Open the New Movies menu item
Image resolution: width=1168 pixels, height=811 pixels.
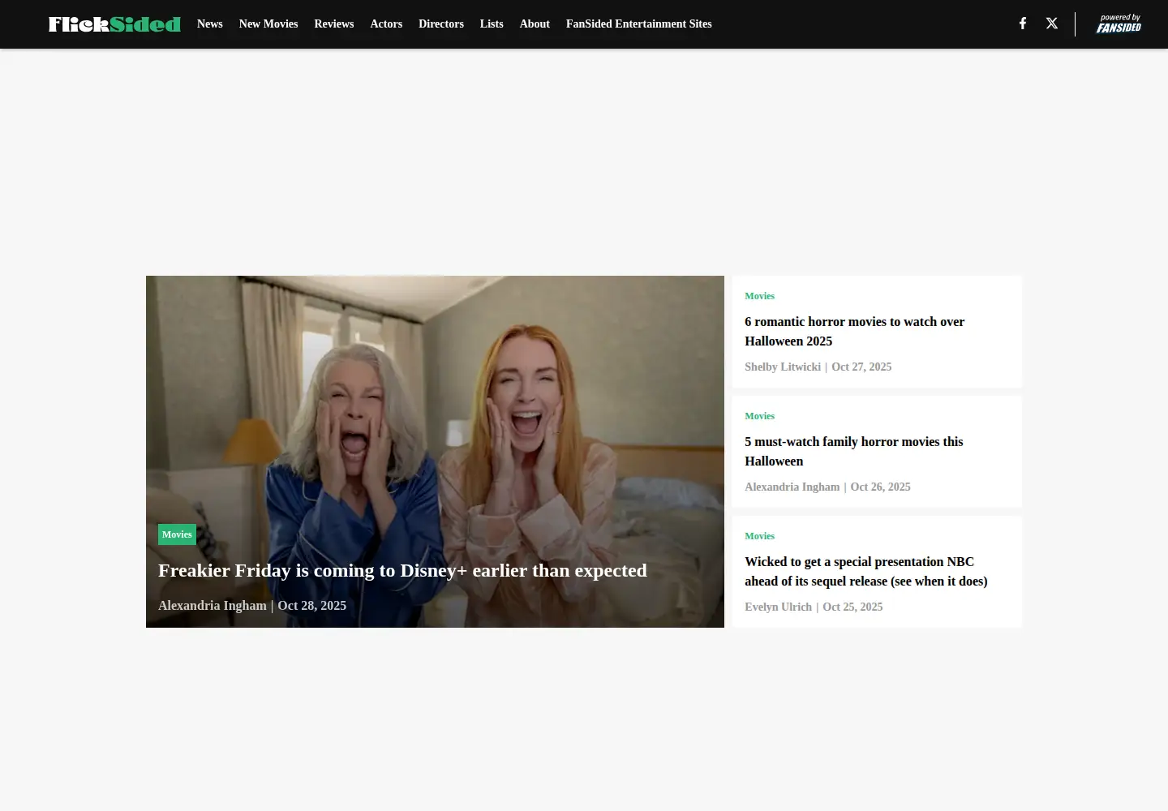tap(268, 24)
